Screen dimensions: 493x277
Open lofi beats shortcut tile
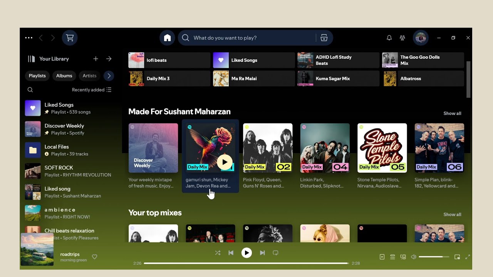click(169, 60)
